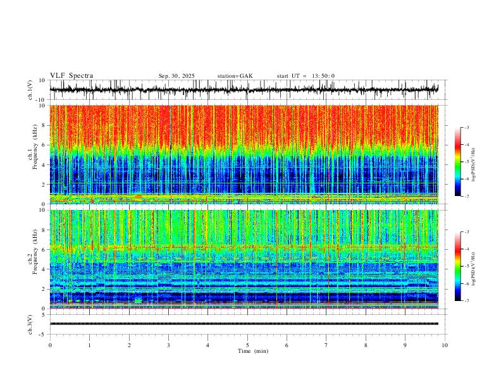Click the ch.3 black signal band

(x=244, y=324)
